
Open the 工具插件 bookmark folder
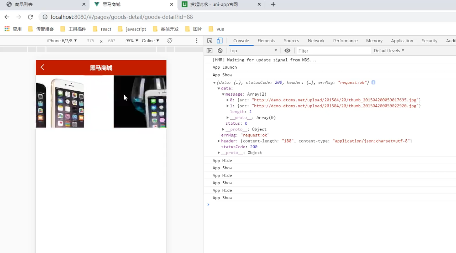click(x=73, y=29)
